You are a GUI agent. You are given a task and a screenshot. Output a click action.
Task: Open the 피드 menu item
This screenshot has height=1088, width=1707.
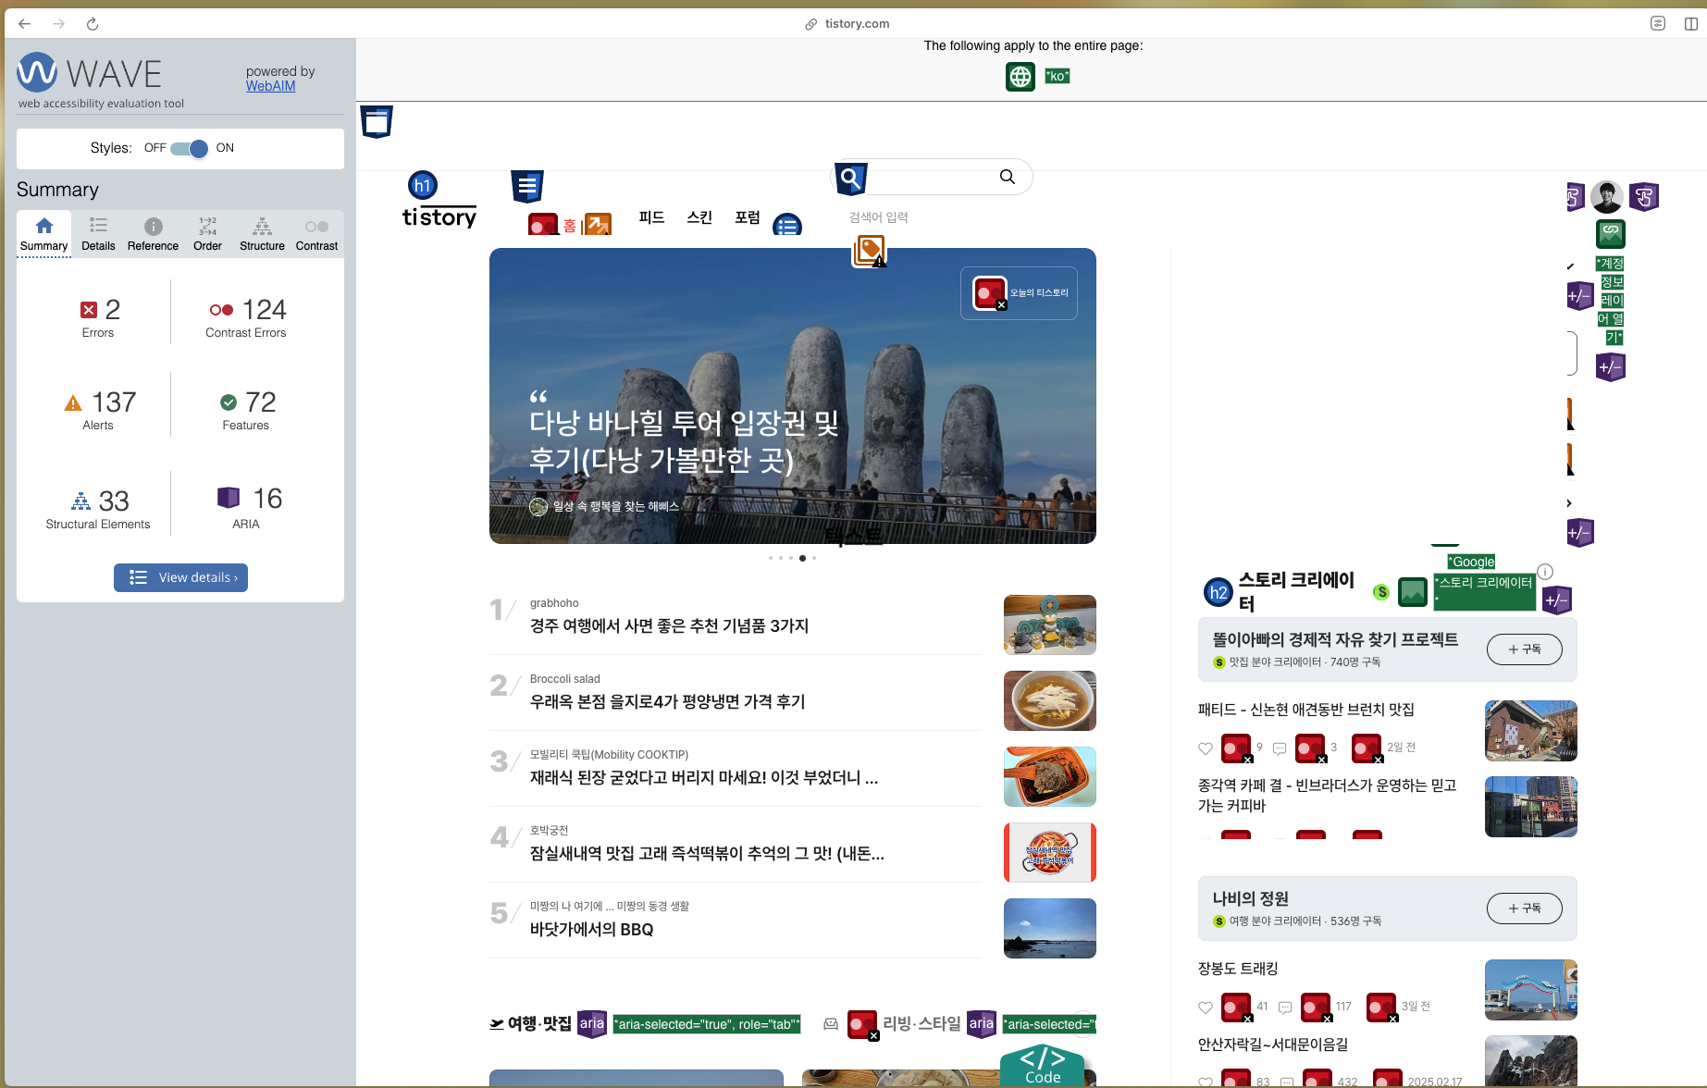(x=651, y=217)
